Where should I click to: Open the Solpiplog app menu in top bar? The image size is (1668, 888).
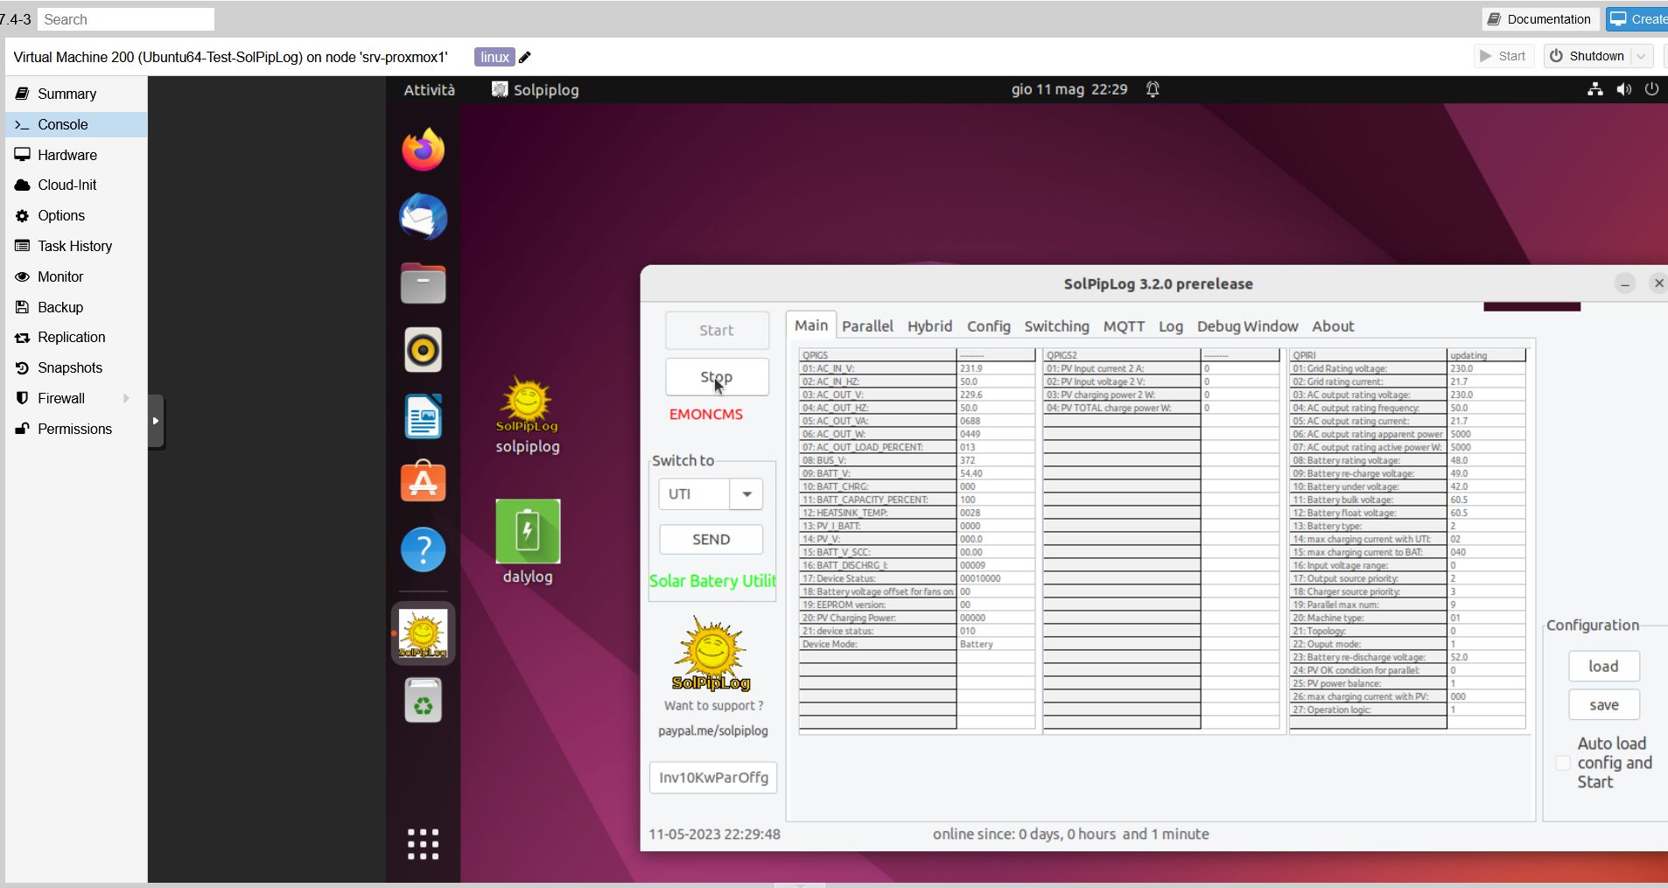coord(535,89)
